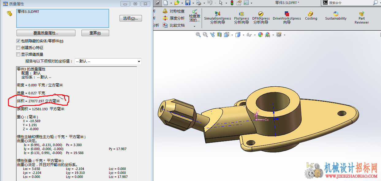Open the Options checklist icon
Viewport: 381px width, 181px height.
[247, 3]
